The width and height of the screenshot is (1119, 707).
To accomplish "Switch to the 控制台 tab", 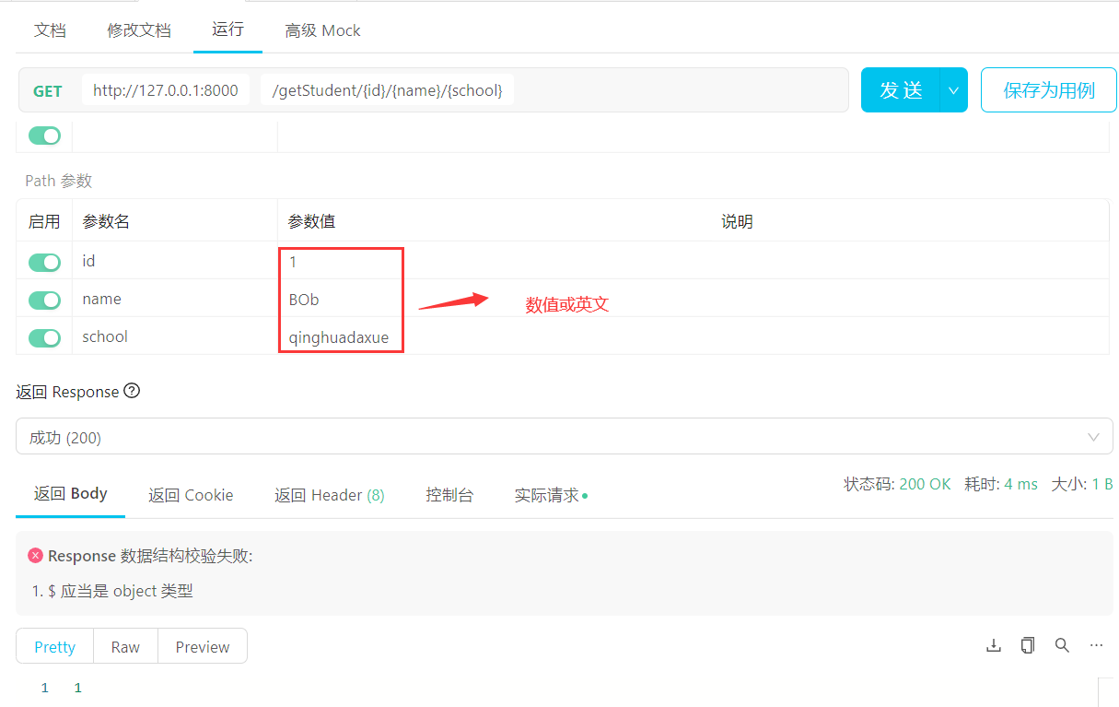I will tap(449, 494).
